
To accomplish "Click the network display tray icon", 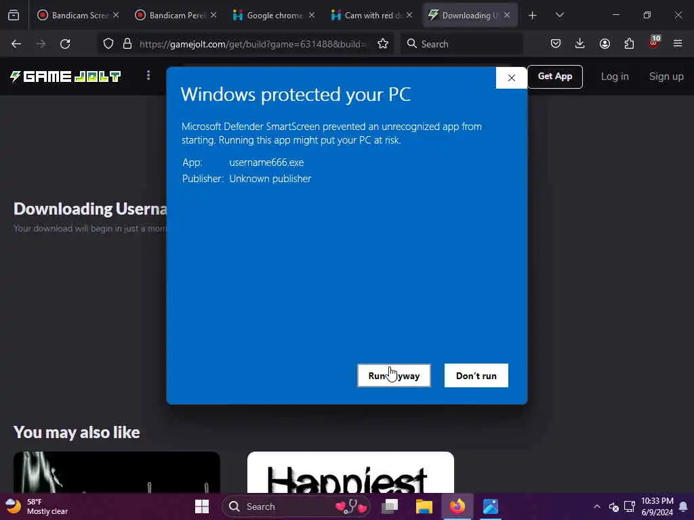I will (x=630, y=506).
